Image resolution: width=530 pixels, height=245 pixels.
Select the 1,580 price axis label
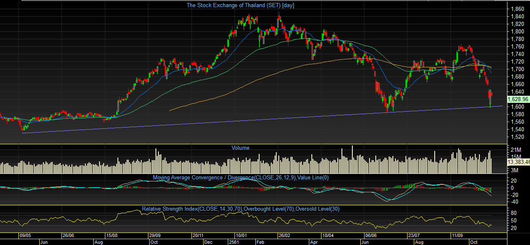(x=517, y=114)
